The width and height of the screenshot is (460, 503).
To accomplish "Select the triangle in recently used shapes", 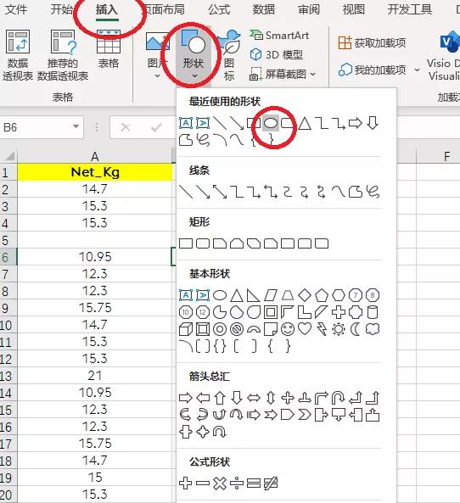I will [305, 123].
